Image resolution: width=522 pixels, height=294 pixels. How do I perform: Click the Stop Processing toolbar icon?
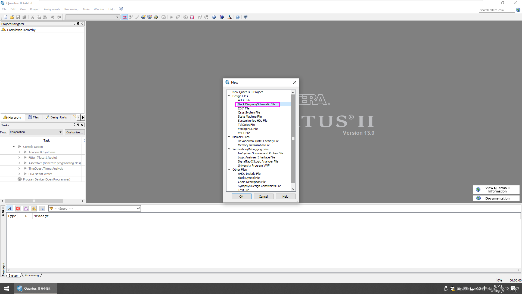164,17
